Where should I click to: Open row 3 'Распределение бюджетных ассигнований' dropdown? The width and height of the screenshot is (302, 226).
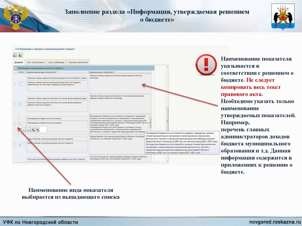coord(57,118)
